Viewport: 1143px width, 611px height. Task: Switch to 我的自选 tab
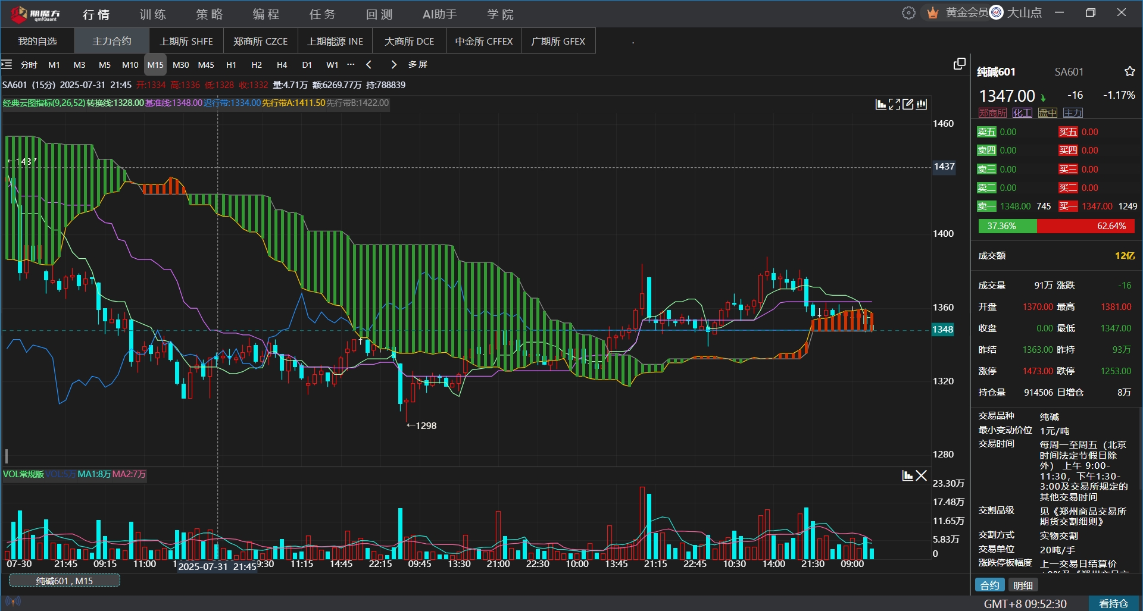point(38,41)
